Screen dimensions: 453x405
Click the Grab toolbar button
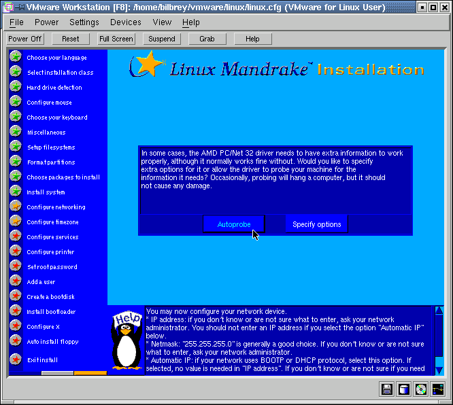(x=207, y=39)
